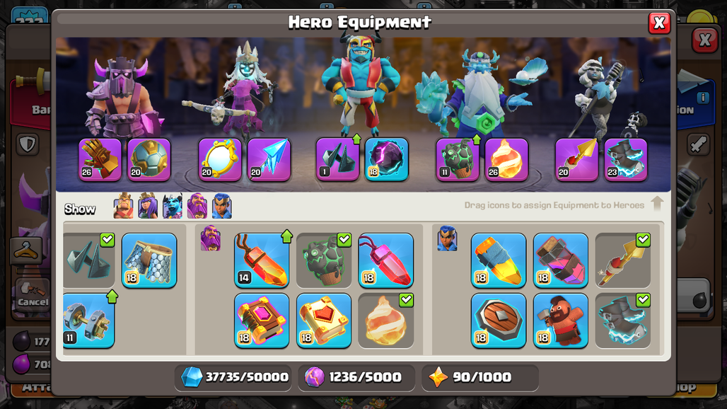Open the level 18 Dark Orb equipment slot
This screenshot has width=727, height=409.
pyautogui.click(x=387, y=159)
